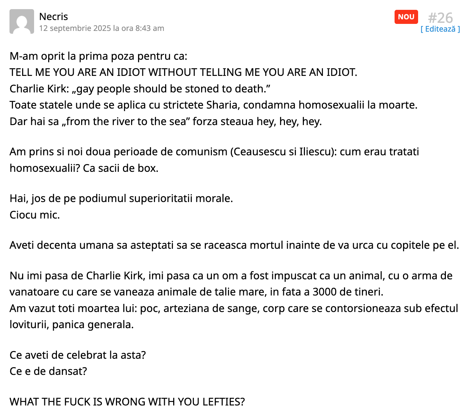Click the 12 septembrie 2025 timestamp
This screenshot has width=468, height=416.
(102, 28)
